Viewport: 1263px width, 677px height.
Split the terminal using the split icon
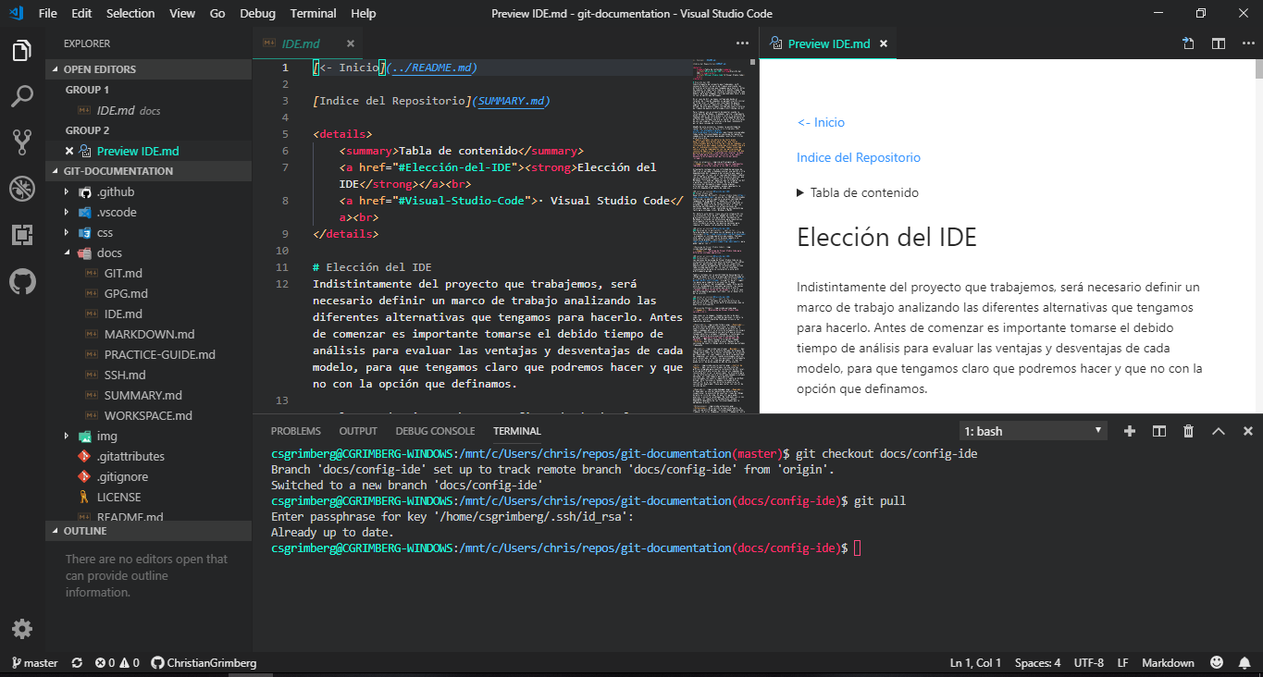pyautogui.click(x=1158, y=430)
